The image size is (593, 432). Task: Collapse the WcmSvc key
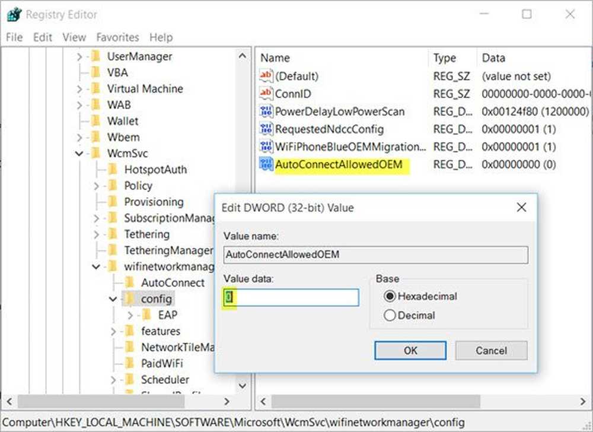pos(79,154)
